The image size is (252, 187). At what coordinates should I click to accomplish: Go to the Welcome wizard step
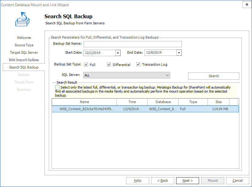(x=24, y=38)
